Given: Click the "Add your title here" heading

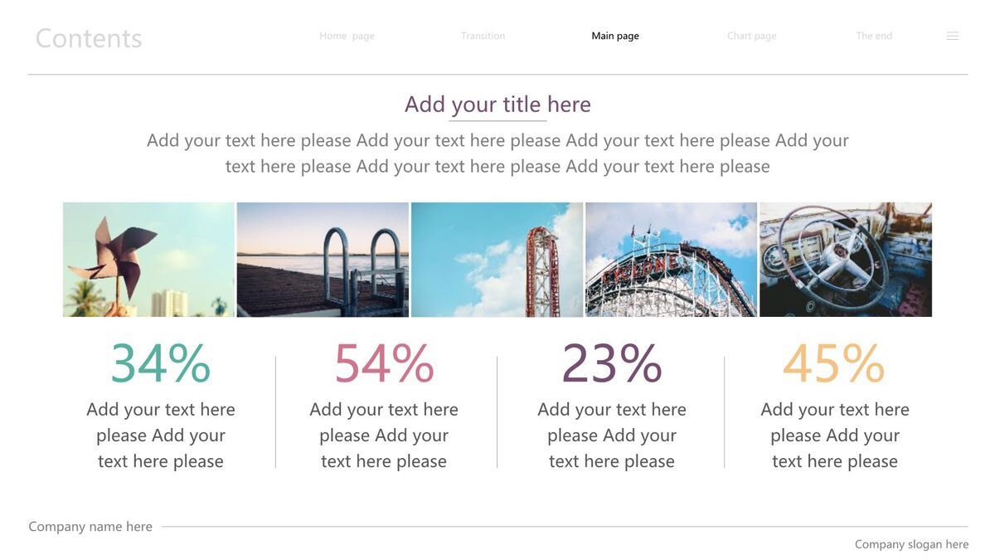Looking at the screenshot, I should [x=498, y=105].
